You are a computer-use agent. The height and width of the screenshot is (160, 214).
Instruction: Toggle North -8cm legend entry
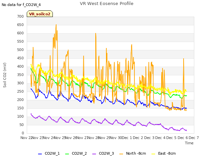pyautogui.click(x=133, y=153)
